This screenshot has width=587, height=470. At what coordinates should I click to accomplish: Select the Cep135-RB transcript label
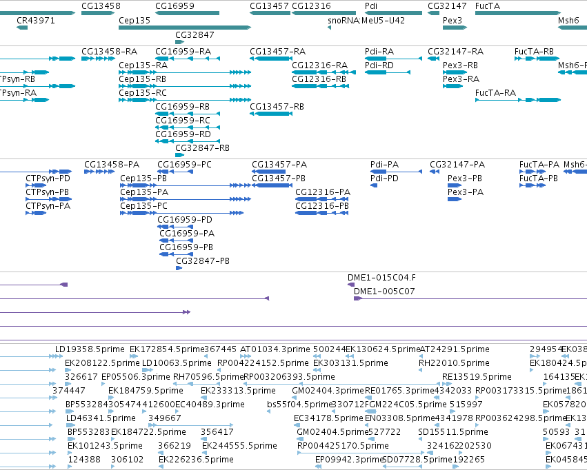tap(142, 79)
